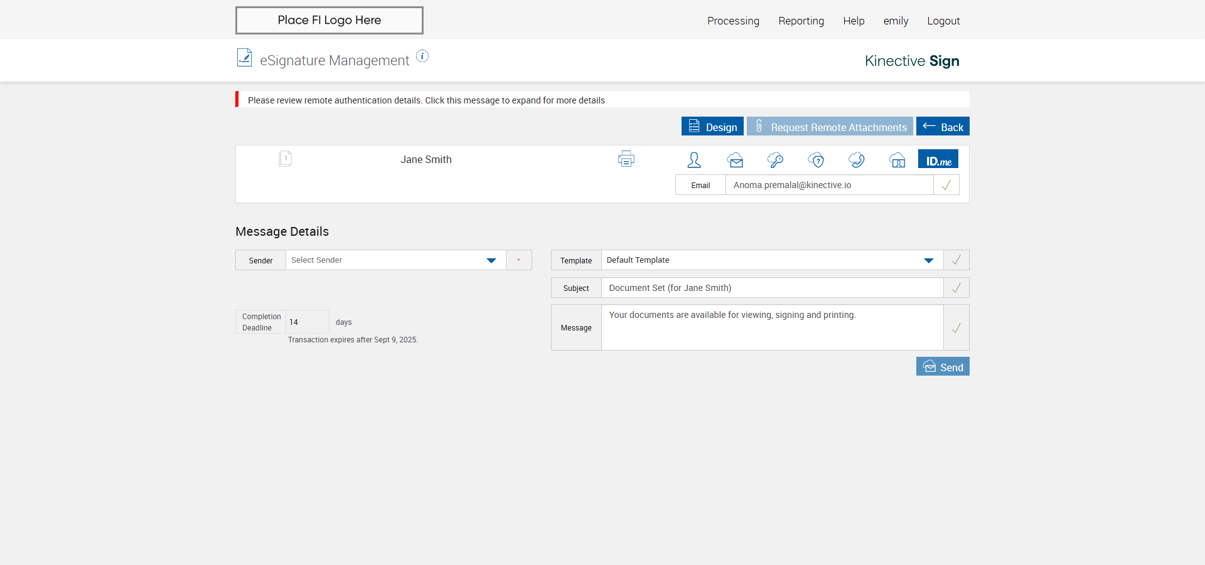Choose the cloud photo ID authentication icon
1205x565 pixels.
click(897, 160)
